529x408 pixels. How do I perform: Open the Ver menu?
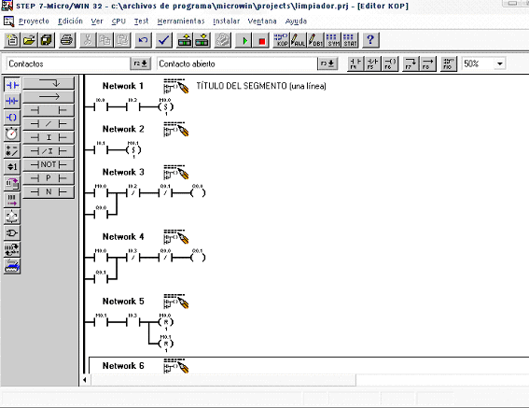(x=97, y=21)
